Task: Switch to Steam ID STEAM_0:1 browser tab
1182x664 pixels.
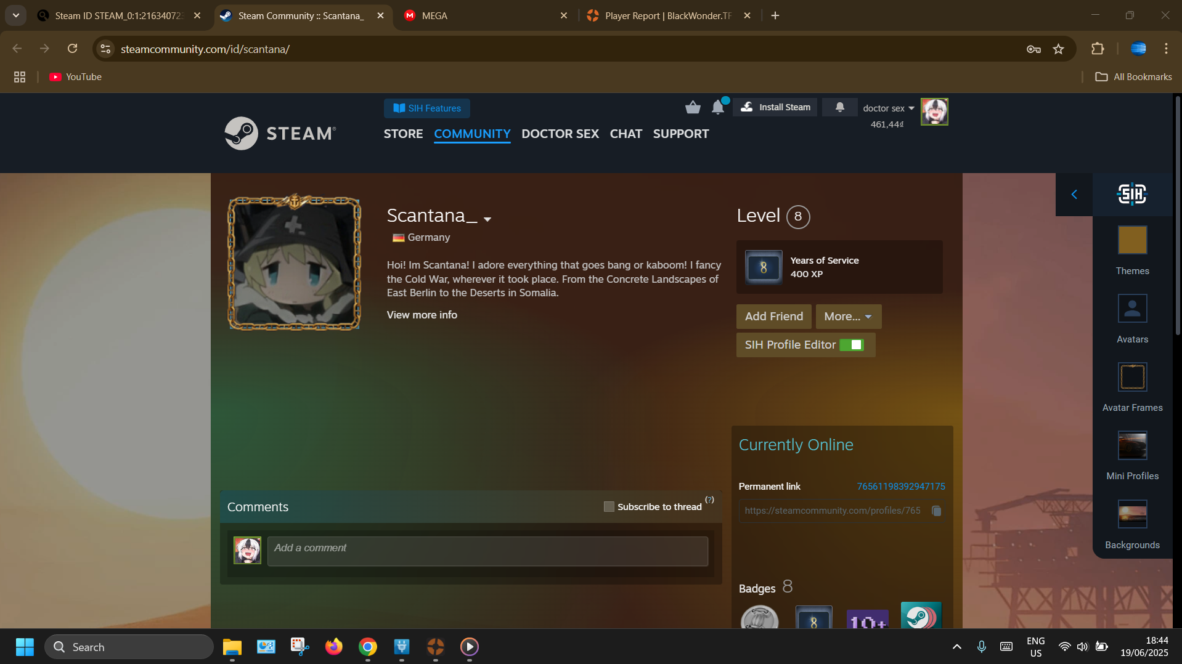Action: pyautogui.click(x=119, y=15)
